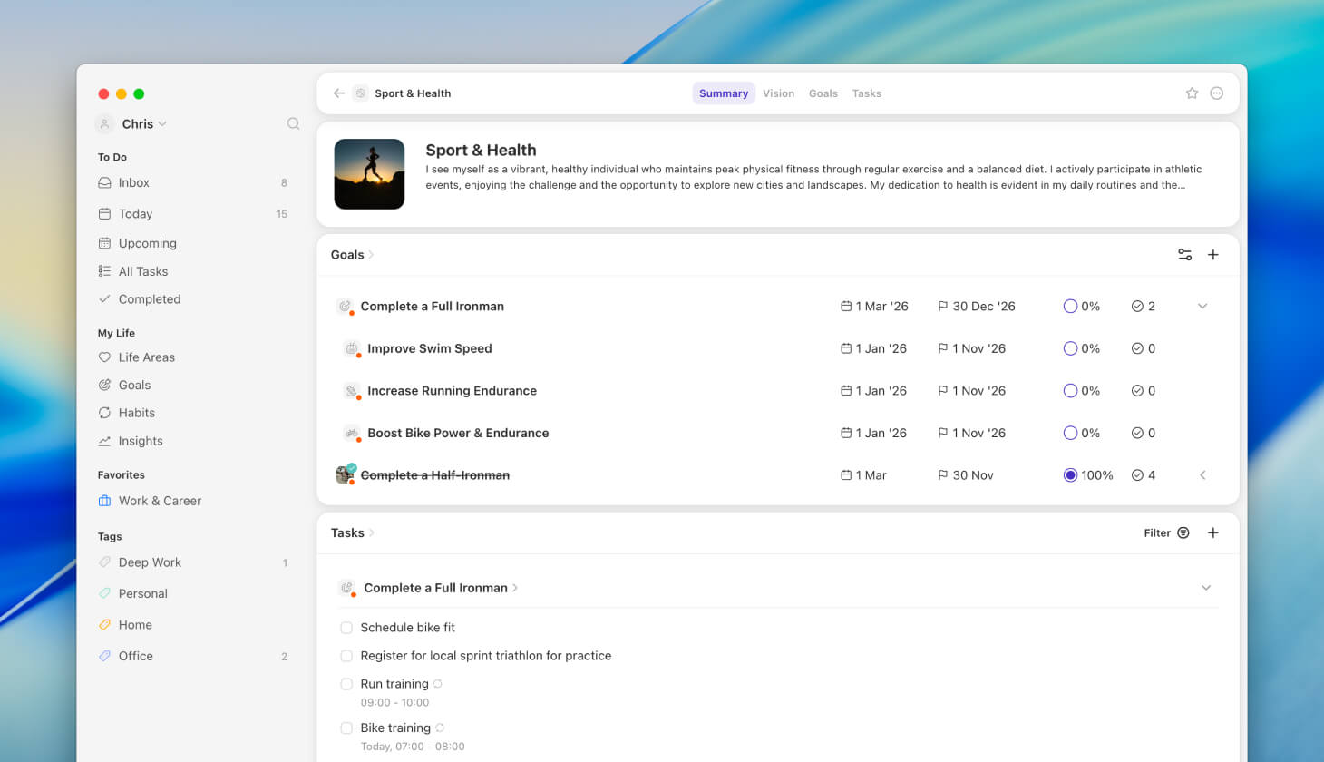The width and height of the screenshot is (1324, 762).
Task: Click the 1 Mar '26 start date
Action: coord(874,307)
